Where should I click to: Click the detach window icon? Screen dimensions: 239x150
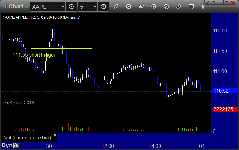(214, 2)
